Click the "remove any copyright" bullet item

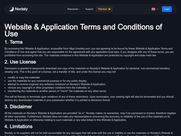[49, 88]
